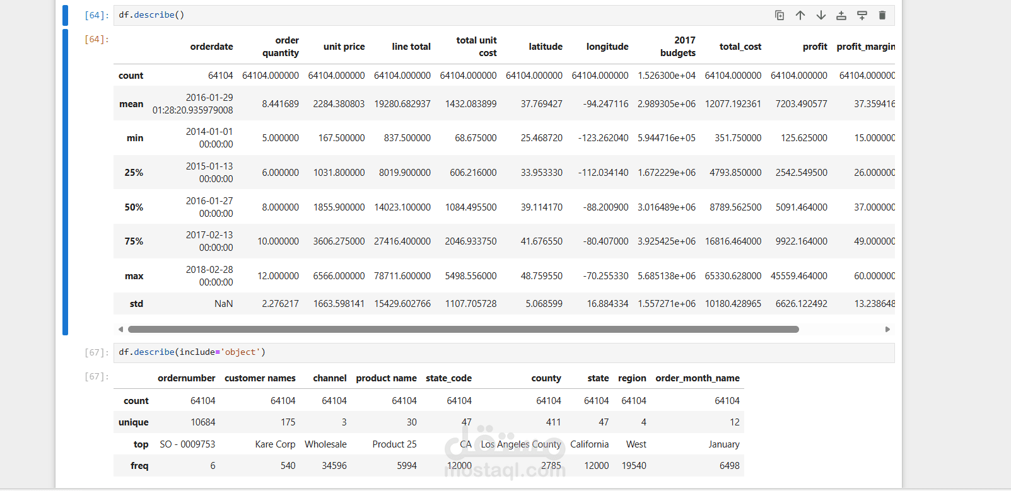Image resolution: width=1011 pixels, height=491 pixels.
Task: Click the 'region' column header
Action: point(632,378)
